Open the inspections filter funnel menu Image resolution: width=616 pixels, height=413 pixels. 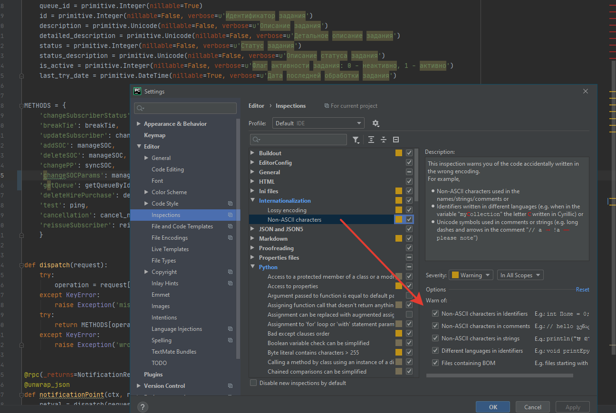(x=356, y=140)
